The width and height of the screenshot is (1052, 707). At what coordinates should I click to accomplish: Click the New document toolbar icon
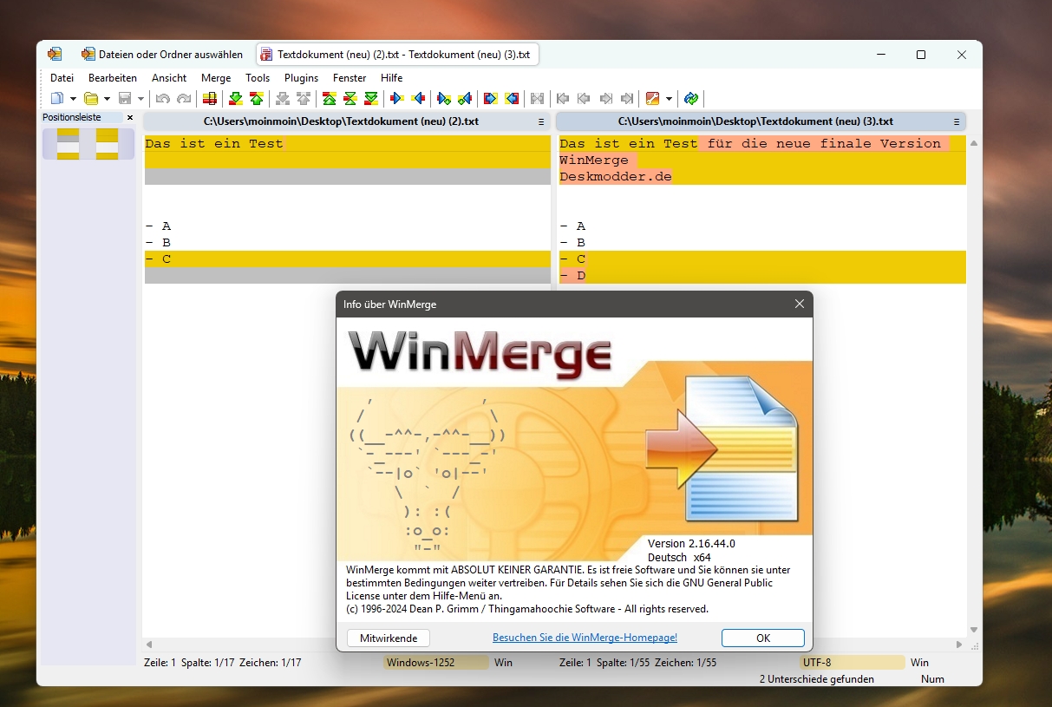tap(57, 99)
